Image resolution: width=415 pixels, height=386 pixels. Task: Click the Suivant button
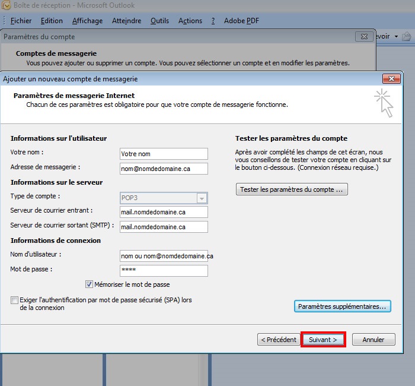point(323,340)
